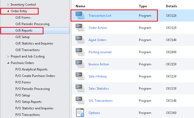Click the Invoice Action program icon
This screenshot has height=118, width=194.
point(80,64)
